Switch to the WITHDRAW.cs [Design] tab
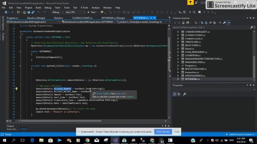Screen dimensions: 257x144 click(113, 18)
